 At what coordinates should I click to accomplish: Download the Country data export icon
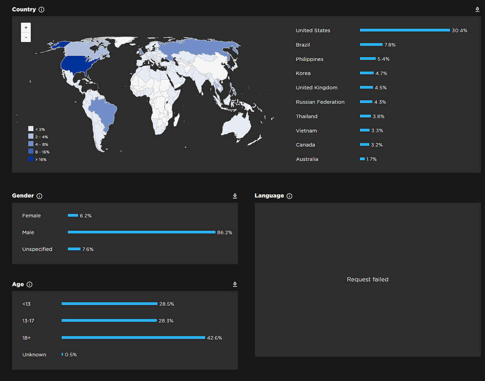(477, 9)
